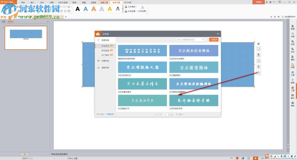Screen dimensions: 297x160
Task: Switch to reading view in status bar
Action: 249,158
